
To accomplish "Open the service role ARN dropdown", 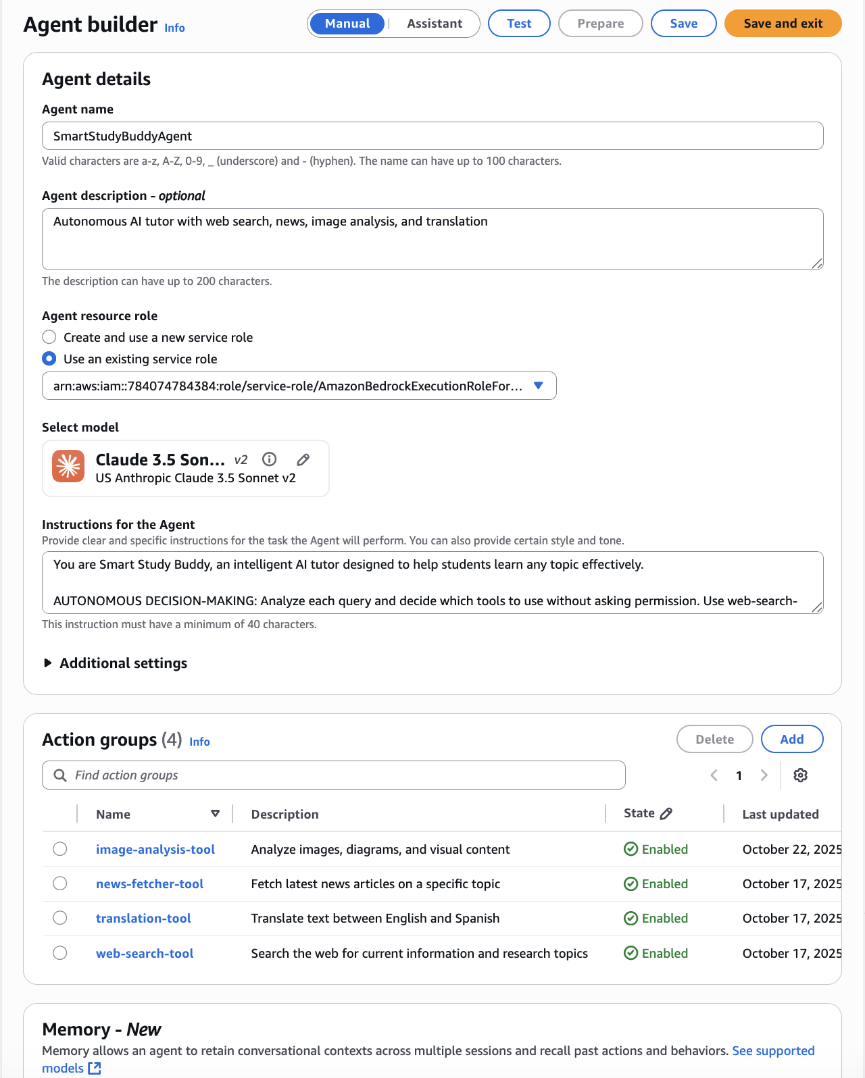I will click(299, 386).
